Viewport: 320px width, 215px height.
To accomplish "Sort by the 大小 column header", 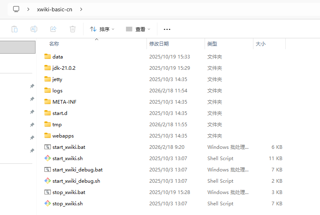I will point(261,44).
